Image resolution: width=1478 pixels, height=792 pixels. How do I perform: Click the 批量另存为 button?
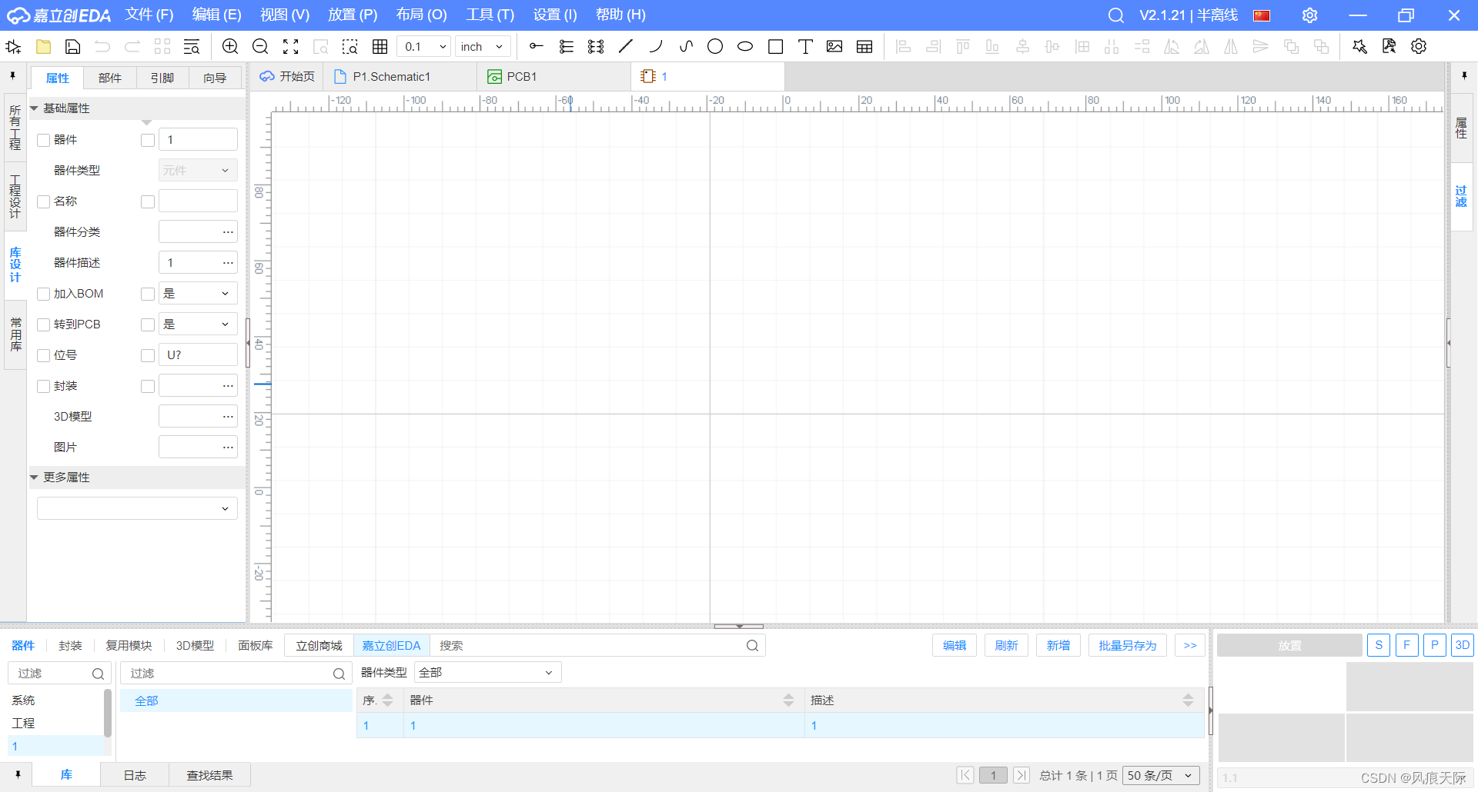pos(1128,646)
